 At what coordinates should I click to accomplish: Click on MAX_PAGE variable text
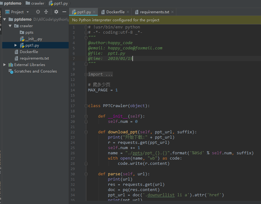point(98,90)
